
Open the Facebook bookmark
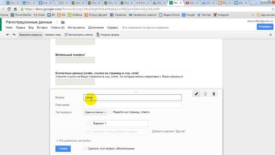[118, 15]
